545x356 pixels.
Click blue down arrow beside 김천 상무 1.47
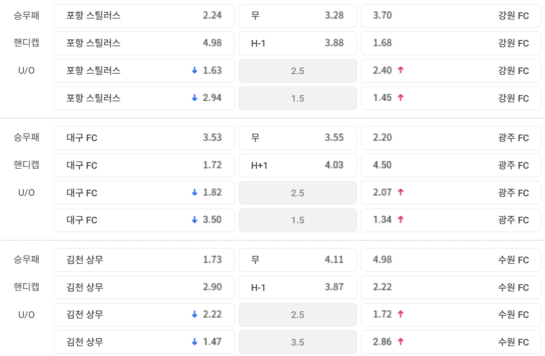(x=194, y=342)
